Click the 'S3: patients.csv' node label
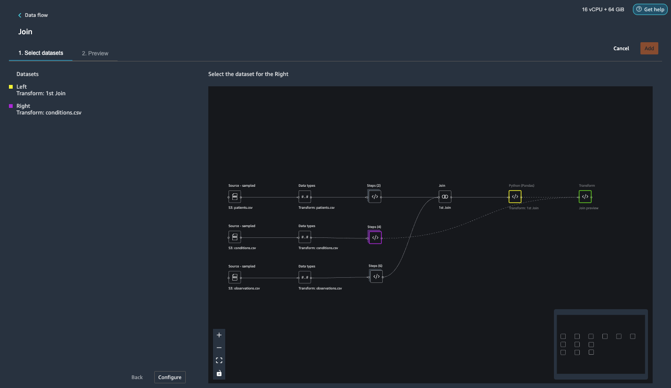Screen dimensions: 671x388 (x=241, y=208)
